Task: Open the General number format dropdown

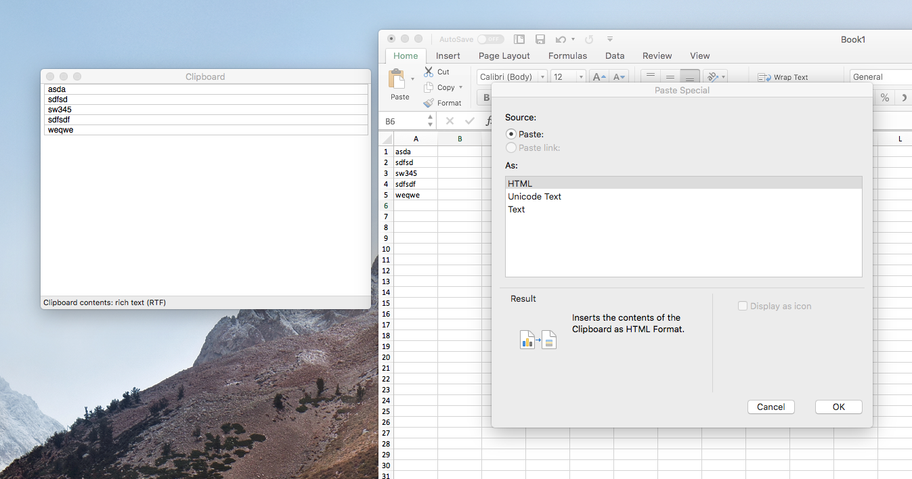Action: (x=881, y=77)
